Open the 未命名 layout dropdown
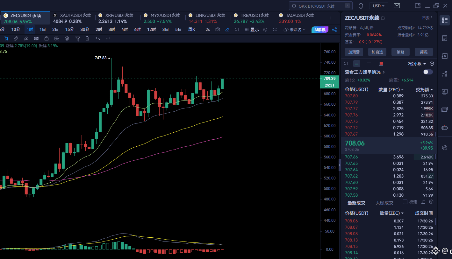Image resolution: width=452 pixels, height=259 pixels. tap(295, 30)
